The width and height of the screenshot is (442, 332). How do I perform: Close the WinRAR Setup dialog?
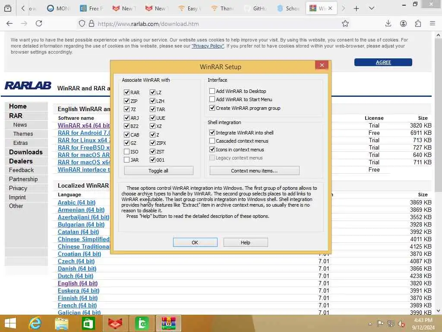coord(322,65)
